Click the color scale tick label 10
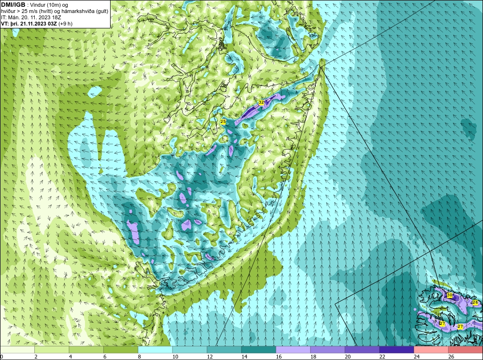The height and width of the screenshot is (360, 483). (175, 357)
